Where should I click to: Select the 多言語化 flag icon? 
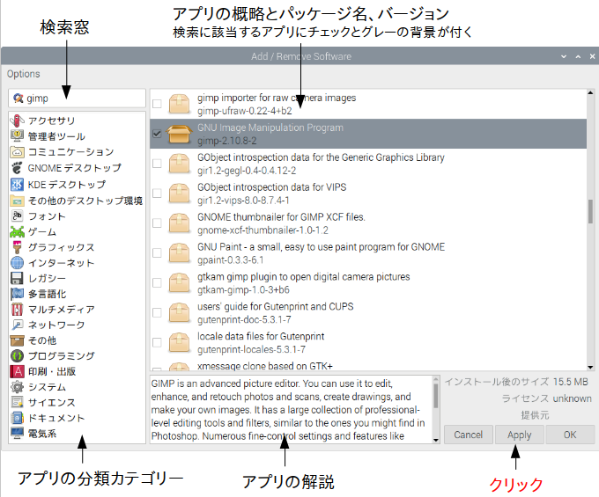point(18,294)
